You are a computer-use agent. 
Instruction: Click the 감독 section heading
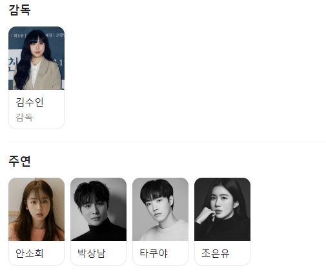[x=19, y=10]
